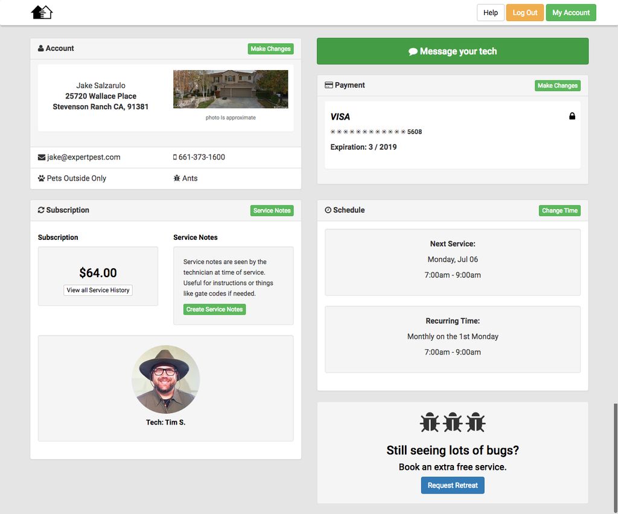Click the account person icon
The height and width of the screenshot is (514, 618).
coord(39,48)
